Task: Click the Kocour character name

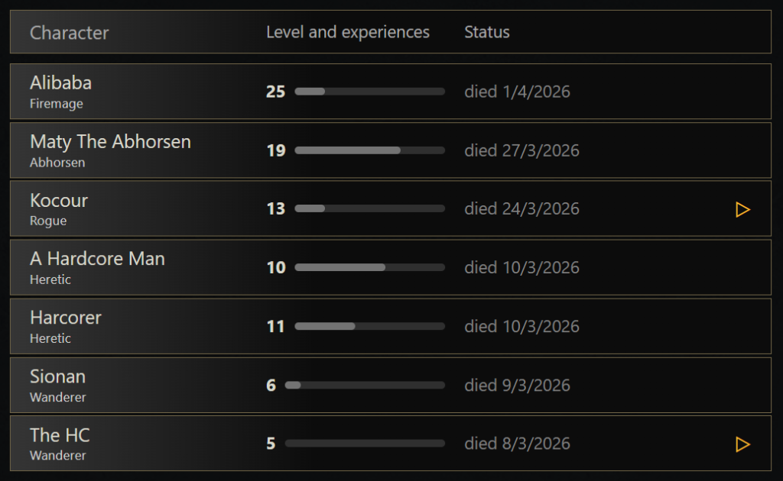Action: [x=59, y=201]
